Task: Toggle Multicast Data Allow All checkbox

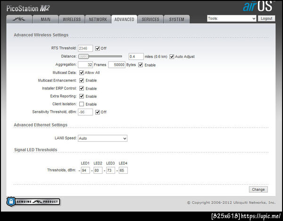Action: [x=82, y=73]
